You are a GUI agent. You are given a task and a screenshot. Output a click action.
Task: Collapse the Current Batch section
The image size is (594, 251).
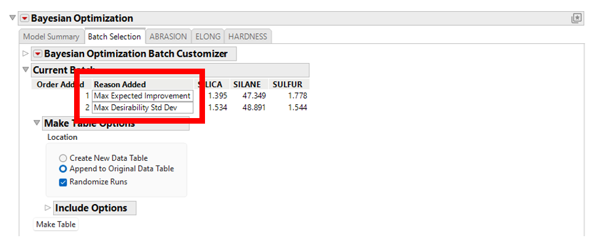26,70
